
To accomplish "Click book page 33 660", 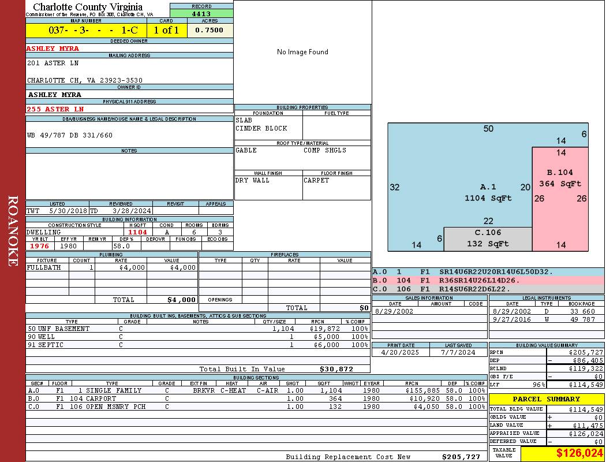I will point(582,311).
